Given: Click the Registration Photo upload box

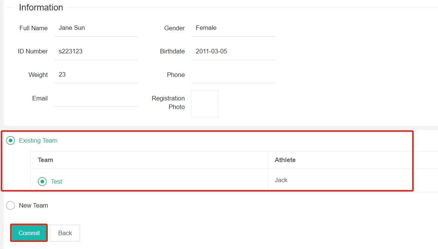Looking at the screenshot, I should point(205,103).
